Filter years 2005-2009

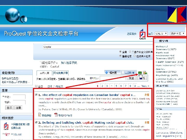pos(168,93)
